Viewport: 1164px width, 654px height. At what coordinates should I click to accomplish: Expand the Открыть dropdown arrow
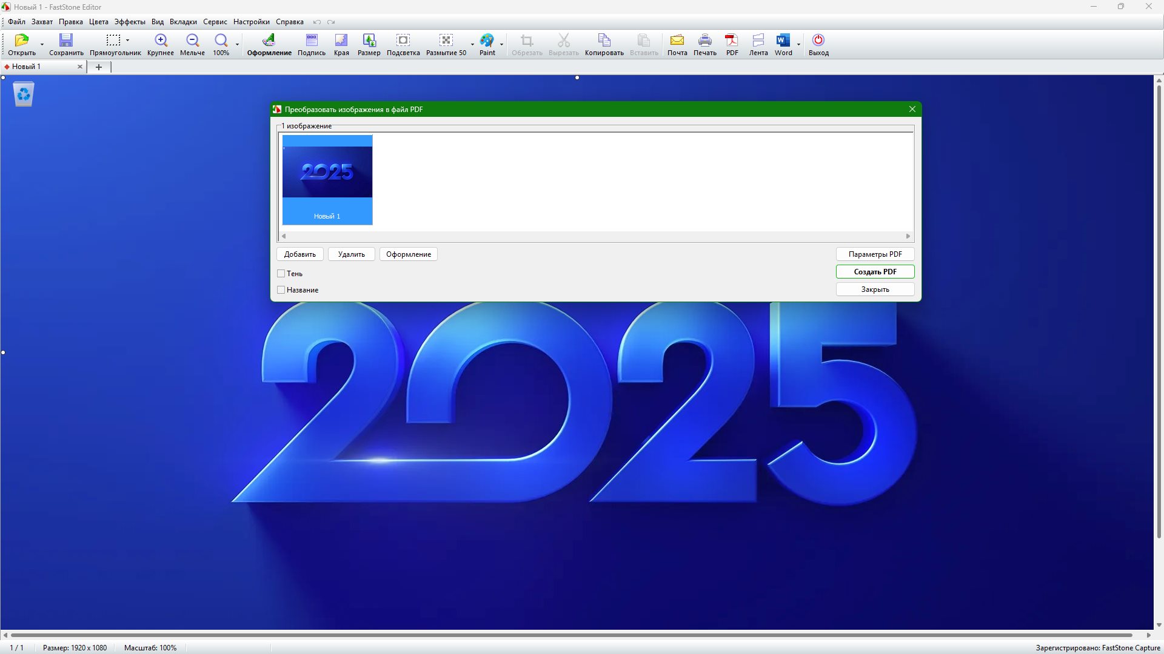coord(42,44)
